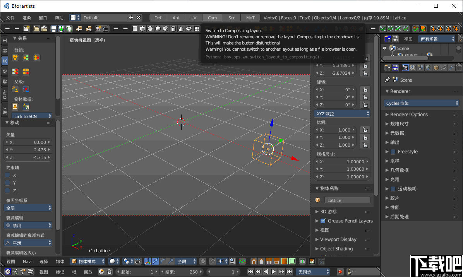The image size is (463, 277).
Task: Open the Modifiers tab (wrench icon)
Action: [451, 68]
